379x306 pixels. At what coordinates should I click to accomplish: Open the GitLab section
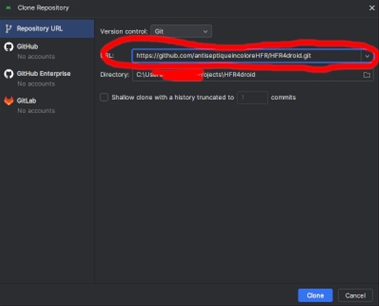(47, 105)
